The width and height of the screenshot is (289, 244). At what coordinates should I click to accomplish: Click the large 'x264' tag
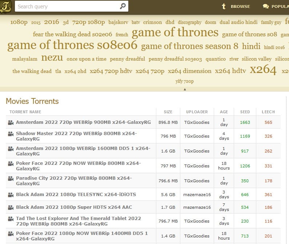coord(263,70)
